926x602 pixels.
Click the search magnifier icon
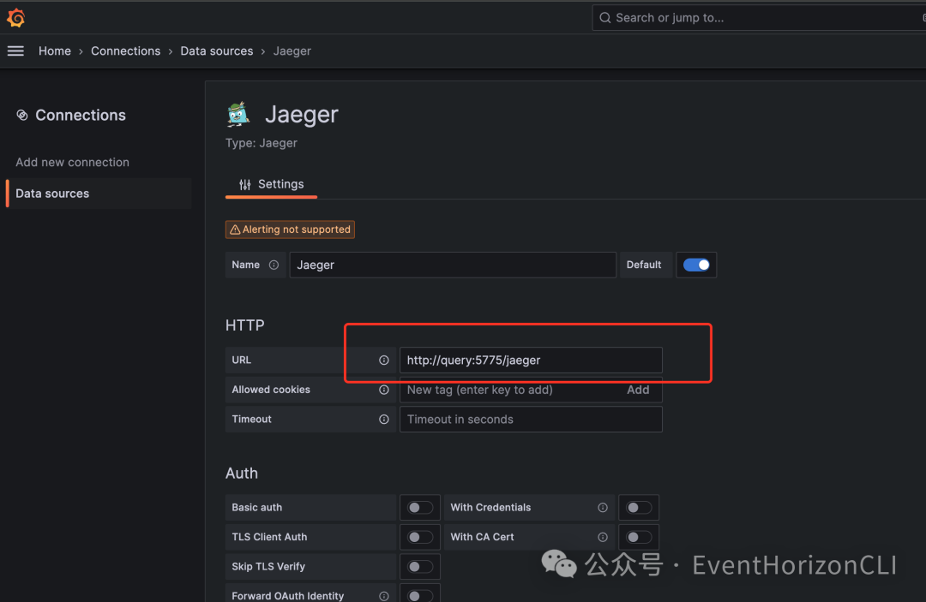click(604, 18)
